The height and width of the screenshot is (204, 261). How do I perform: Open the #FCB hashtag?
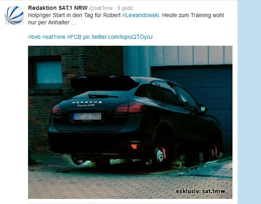pos(74,37)
